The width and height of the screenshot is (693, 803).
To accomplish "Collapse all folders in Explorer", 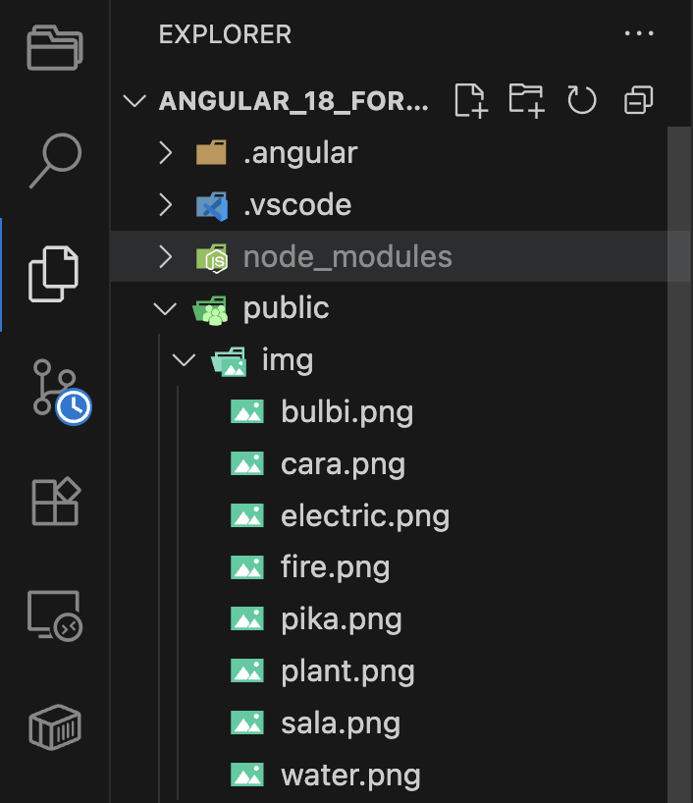I will [x=638, y=100].
